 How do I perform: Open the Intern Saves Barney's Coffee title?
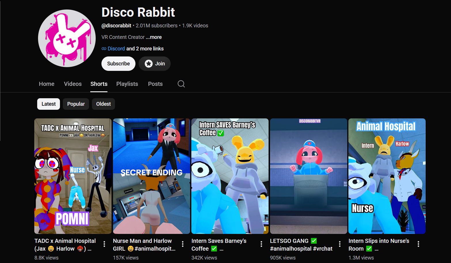pyautogui.click(x=219, y=245)
